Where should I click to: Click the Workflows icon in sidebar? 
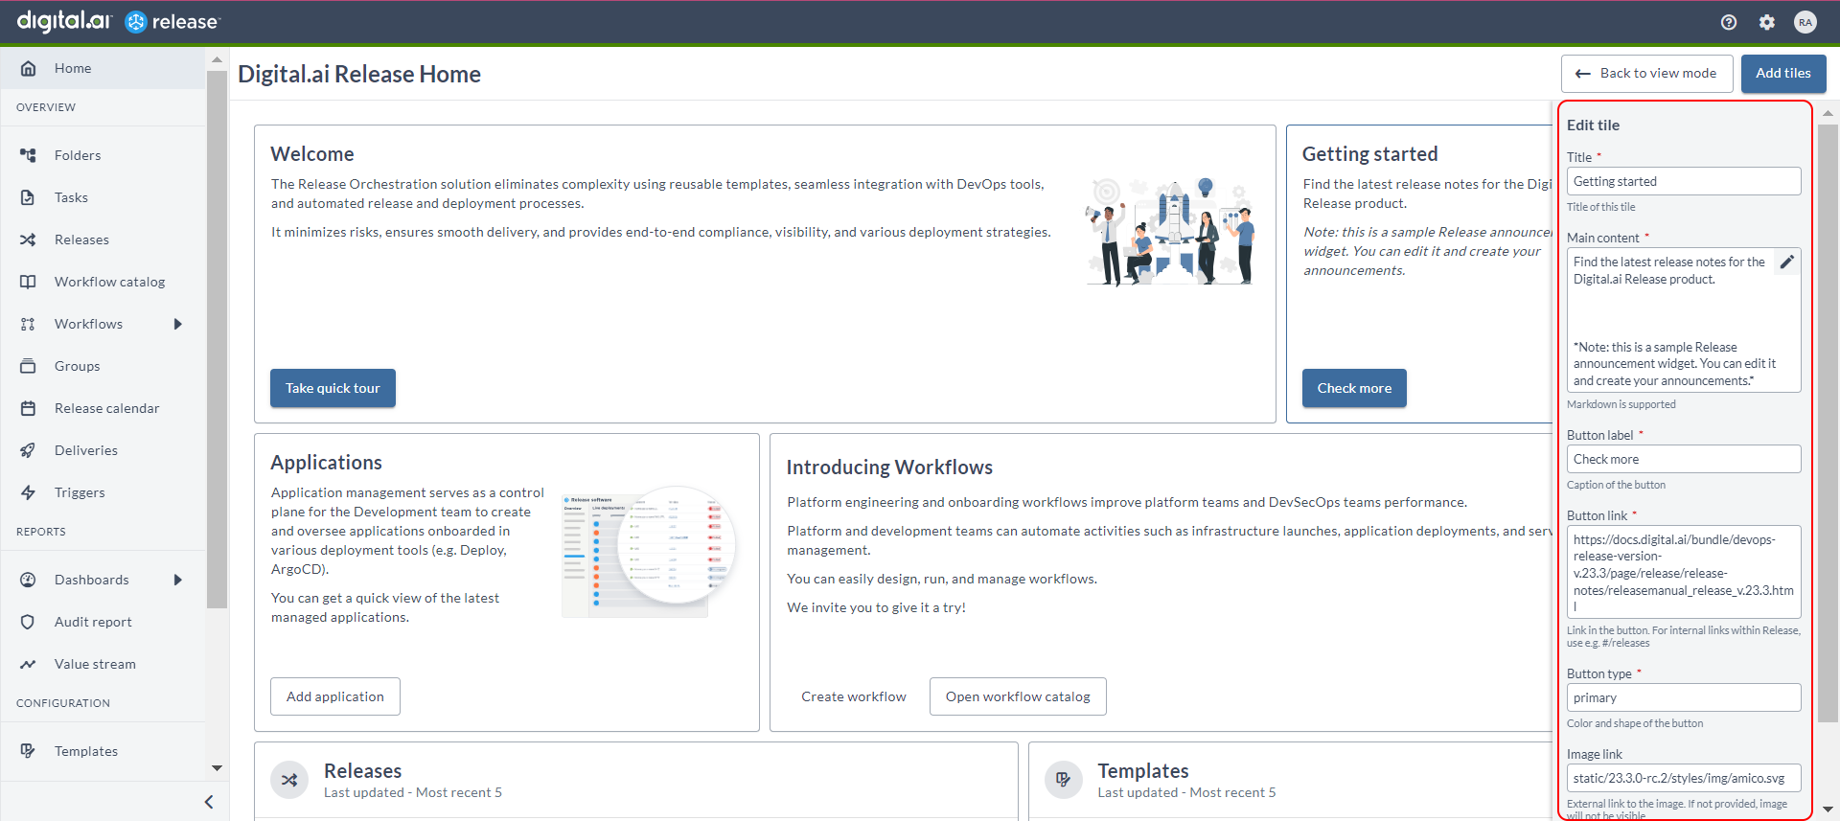[29, 324]
